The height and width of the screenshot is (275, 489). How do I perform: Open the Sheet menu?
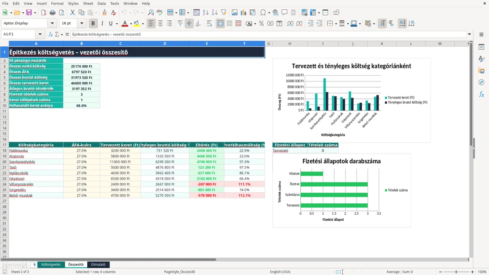click(x=88, y=3)
